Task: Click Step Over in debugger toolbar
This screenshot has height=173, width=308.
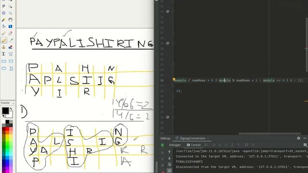Action: pyautogui.click(x=214, y=145)
